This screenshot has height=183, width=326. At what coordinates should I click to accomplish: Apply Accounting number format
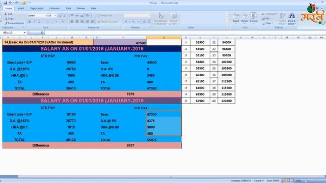(x=126, y=21)
